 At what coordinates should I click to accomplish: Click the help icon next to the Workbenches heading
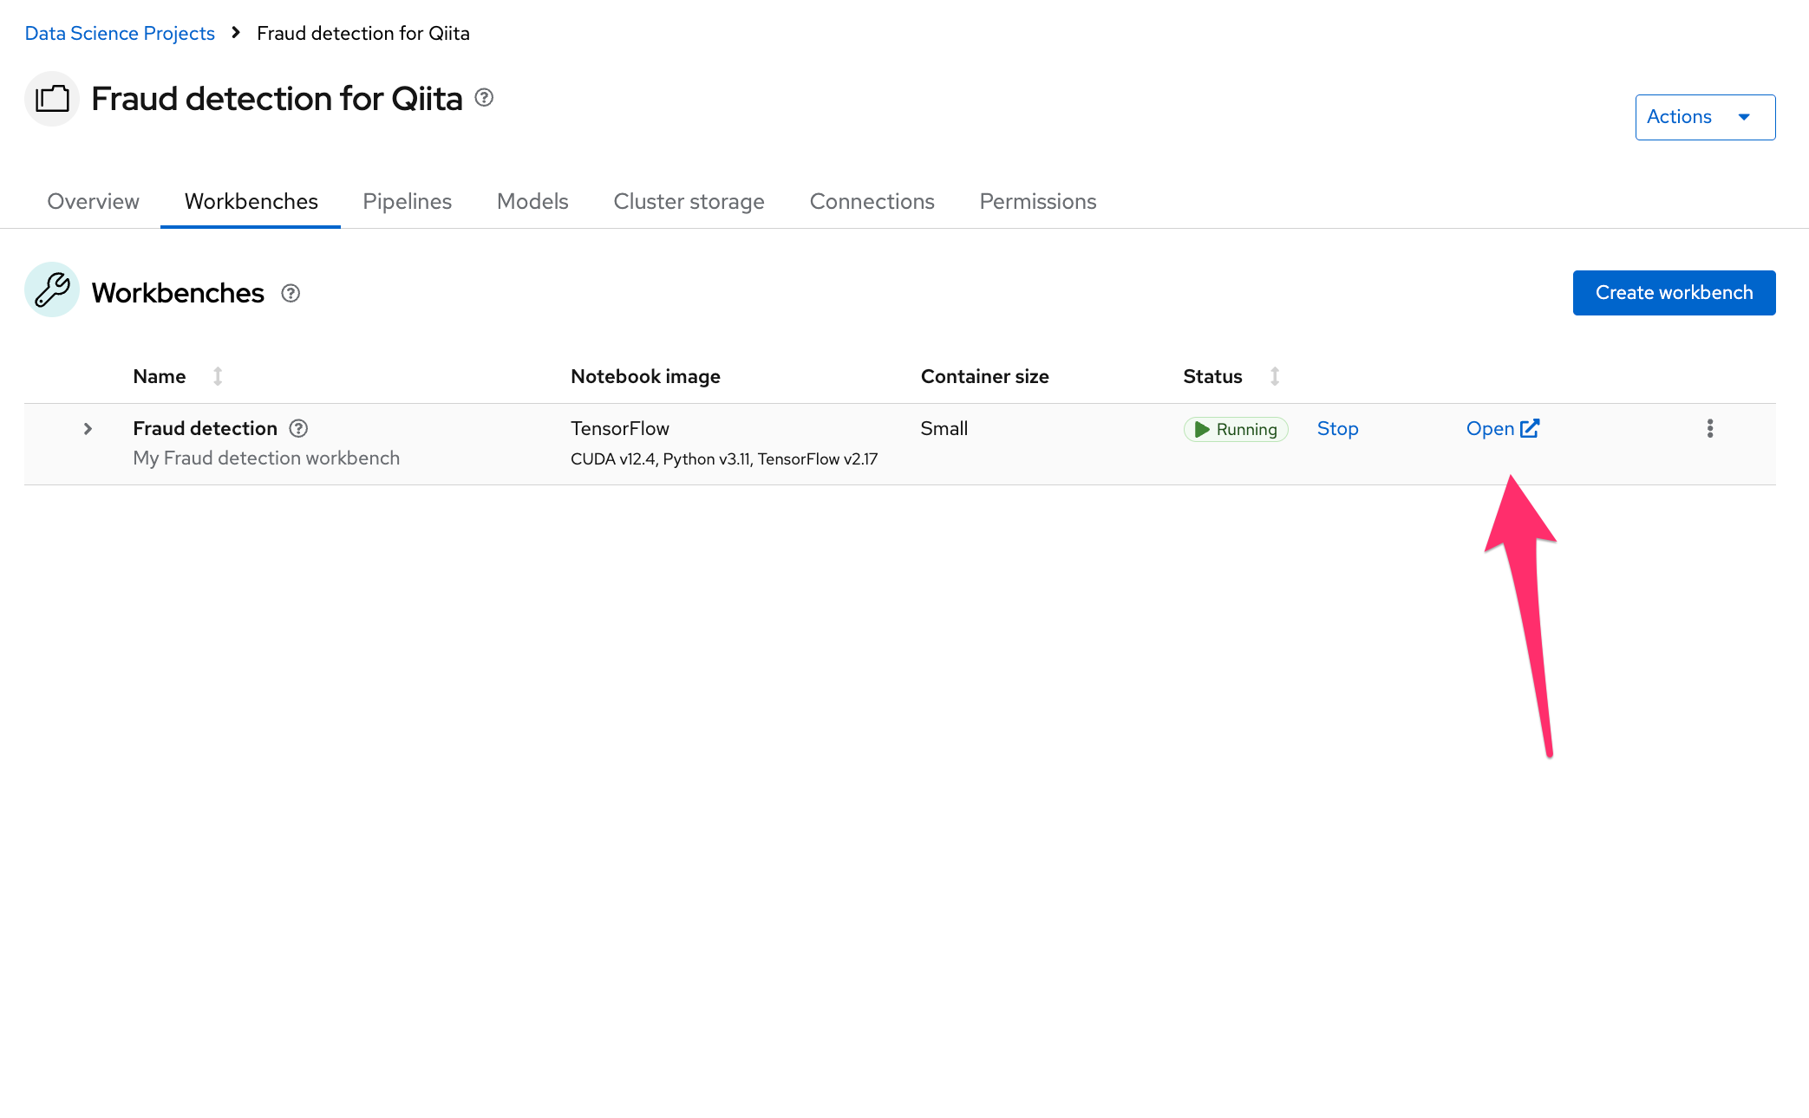[291, 293]
